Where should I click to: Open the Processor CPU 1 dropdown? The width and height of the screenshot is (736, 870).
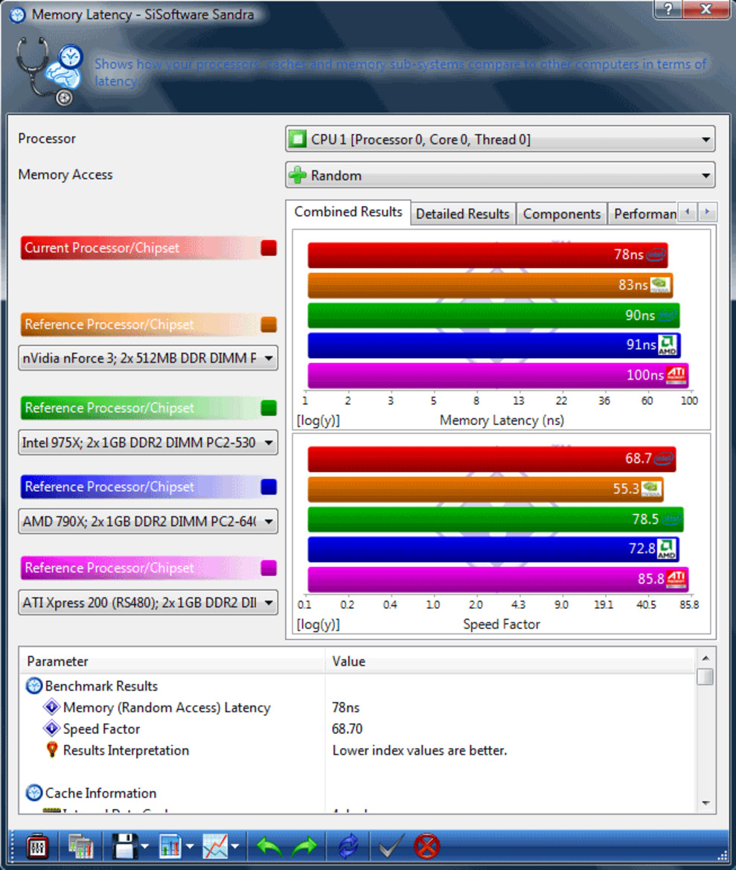pyautogui.click(x=500, y=139)
